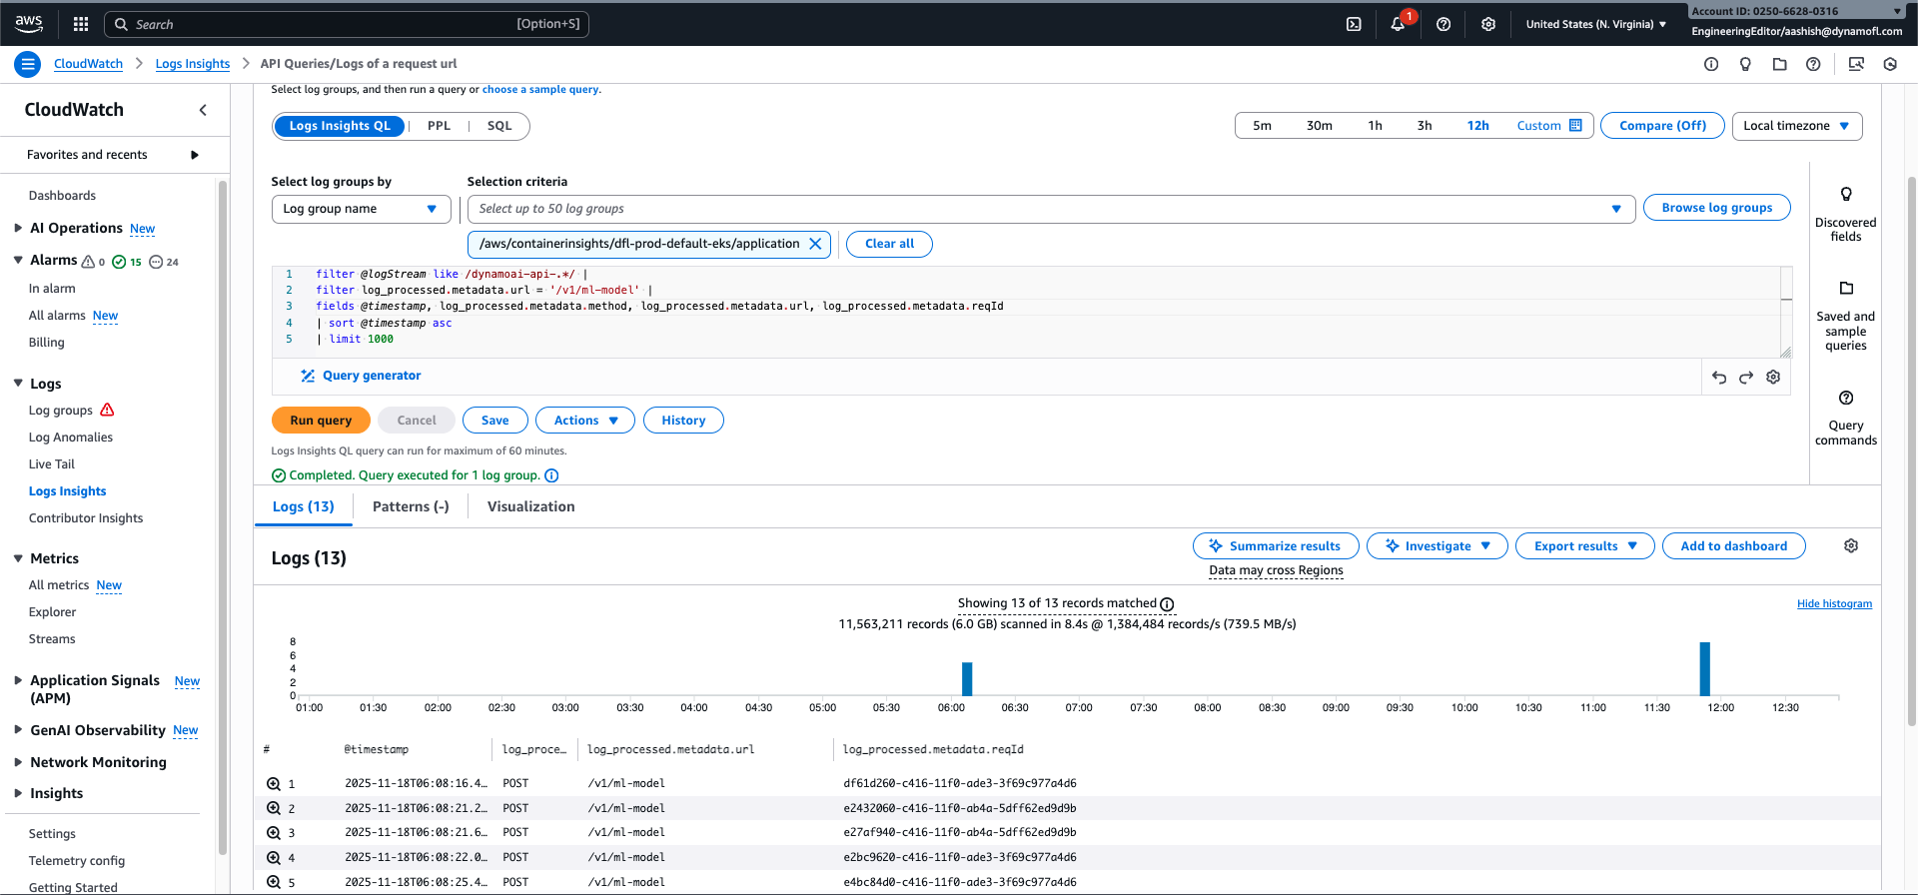
Task: Expand log row 4 details
Action: [274, 858]
